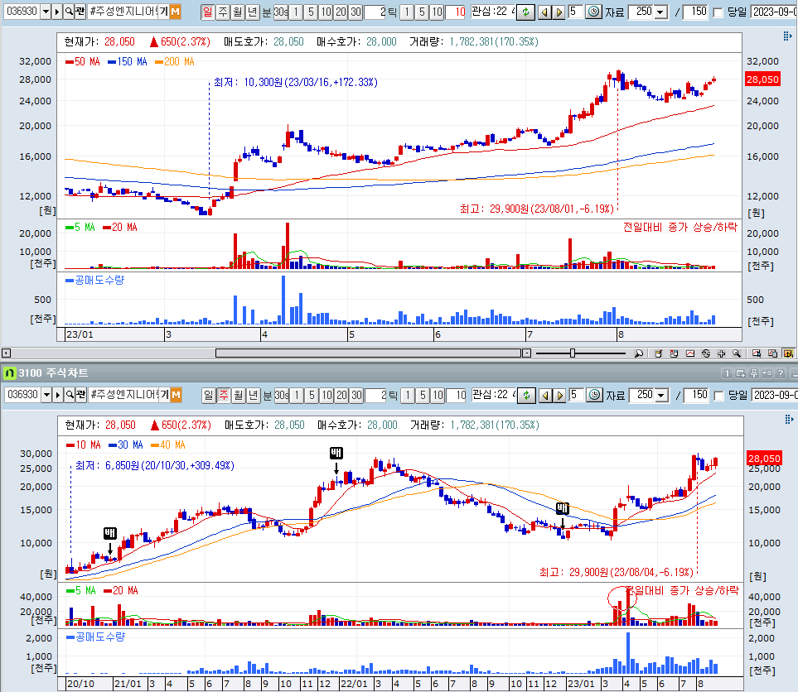
Task: Select 월 monthly period in top chart
Action: (237, 12)
